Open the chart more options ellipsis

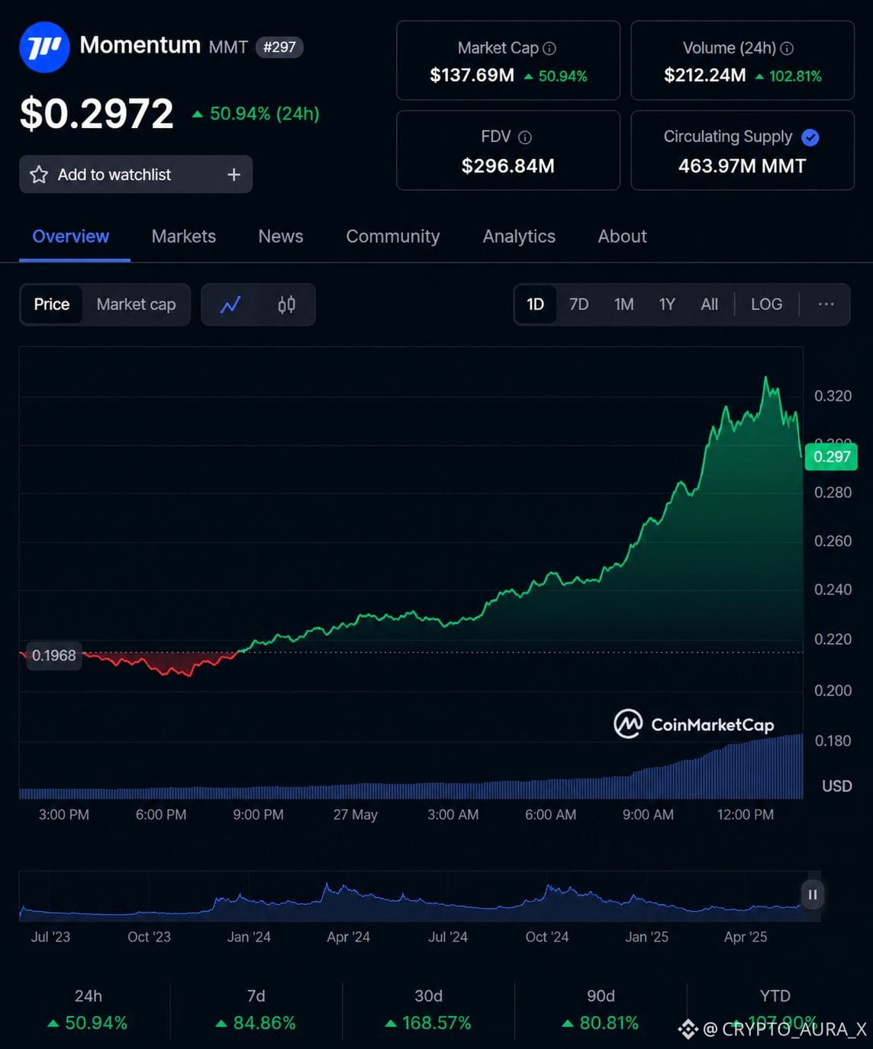(826, 304)
